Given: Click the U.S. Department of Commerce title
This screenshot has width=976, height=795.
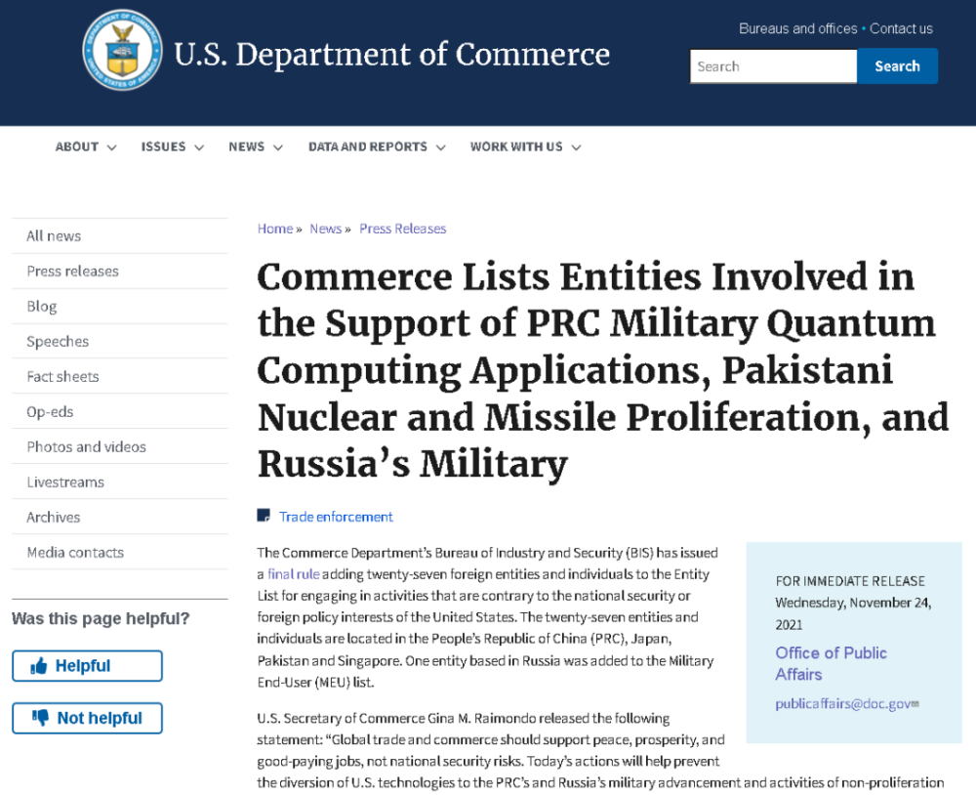Looking at the screenshot, I should click(392, 55).
